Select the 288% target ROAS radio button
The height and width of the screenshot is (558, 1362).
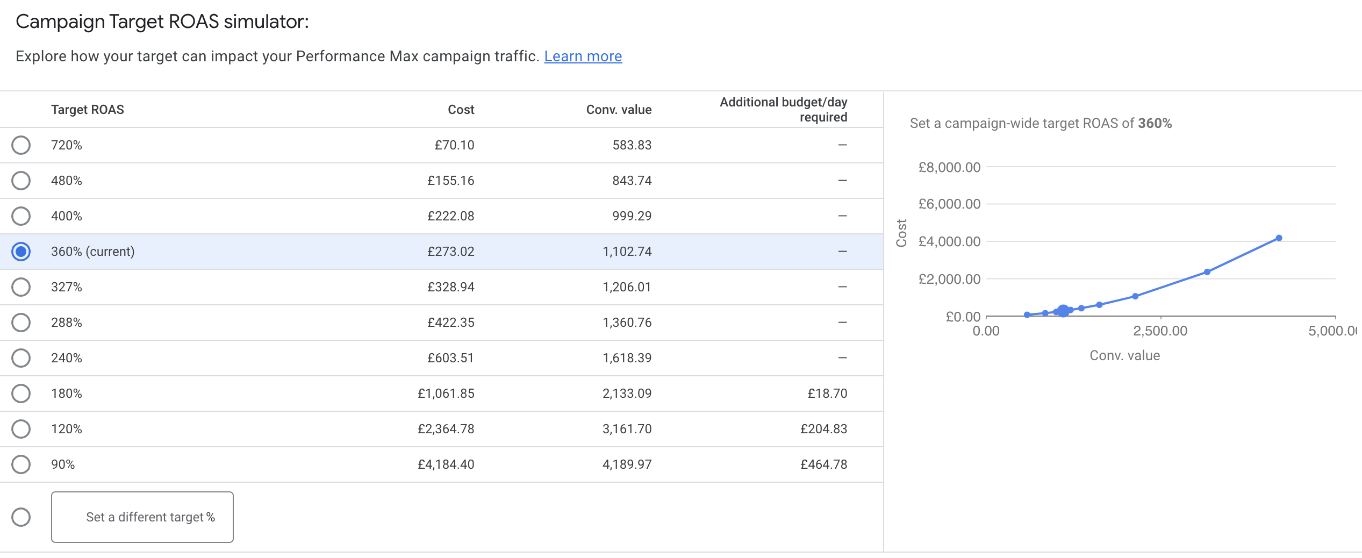tap(21, 322)
